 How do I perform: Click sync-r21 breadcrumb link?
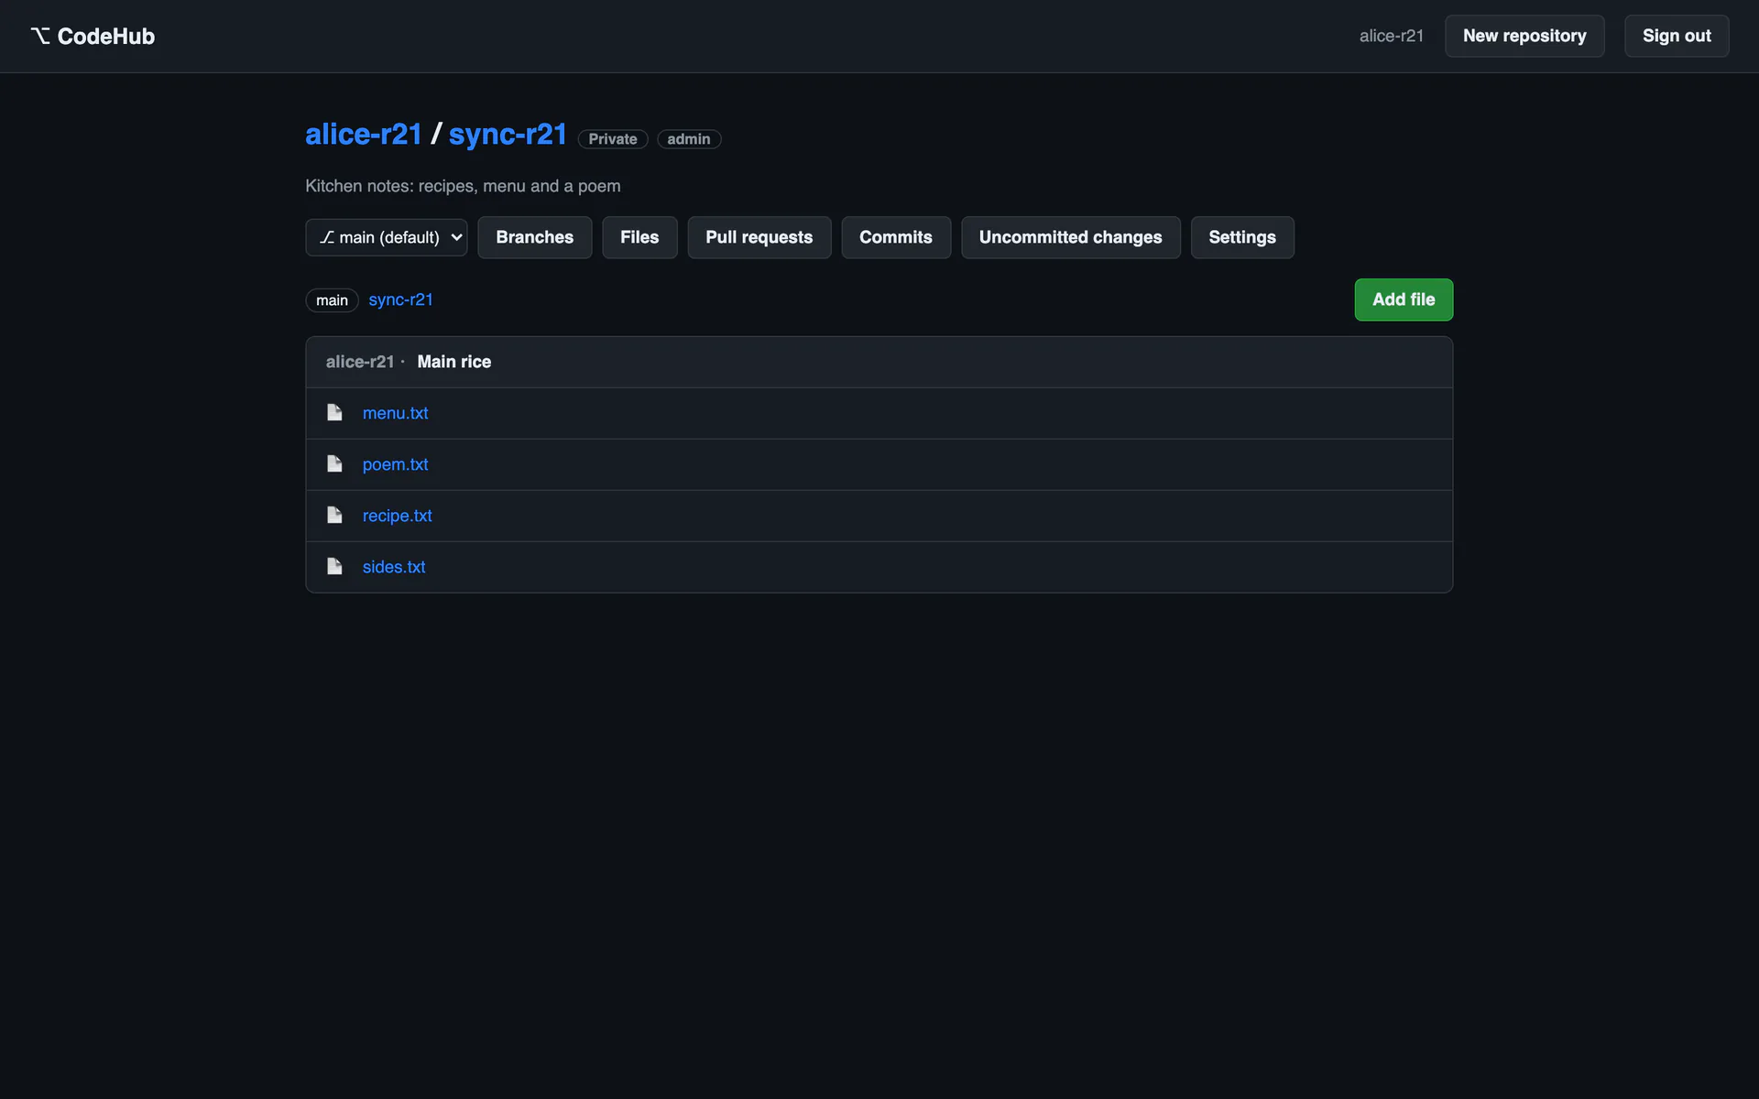pos(400,299)
